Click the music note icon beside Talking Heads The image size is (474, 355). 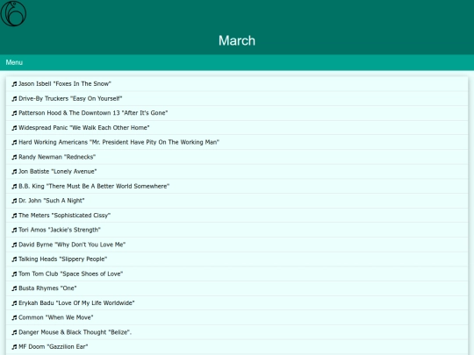(14, 259)
